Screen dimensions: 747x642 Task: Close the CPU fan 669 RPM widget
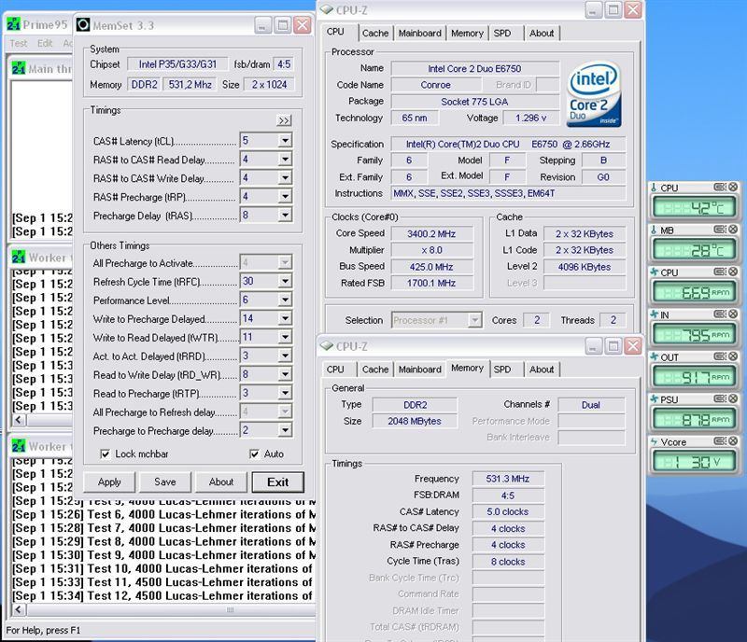[733, 272]
